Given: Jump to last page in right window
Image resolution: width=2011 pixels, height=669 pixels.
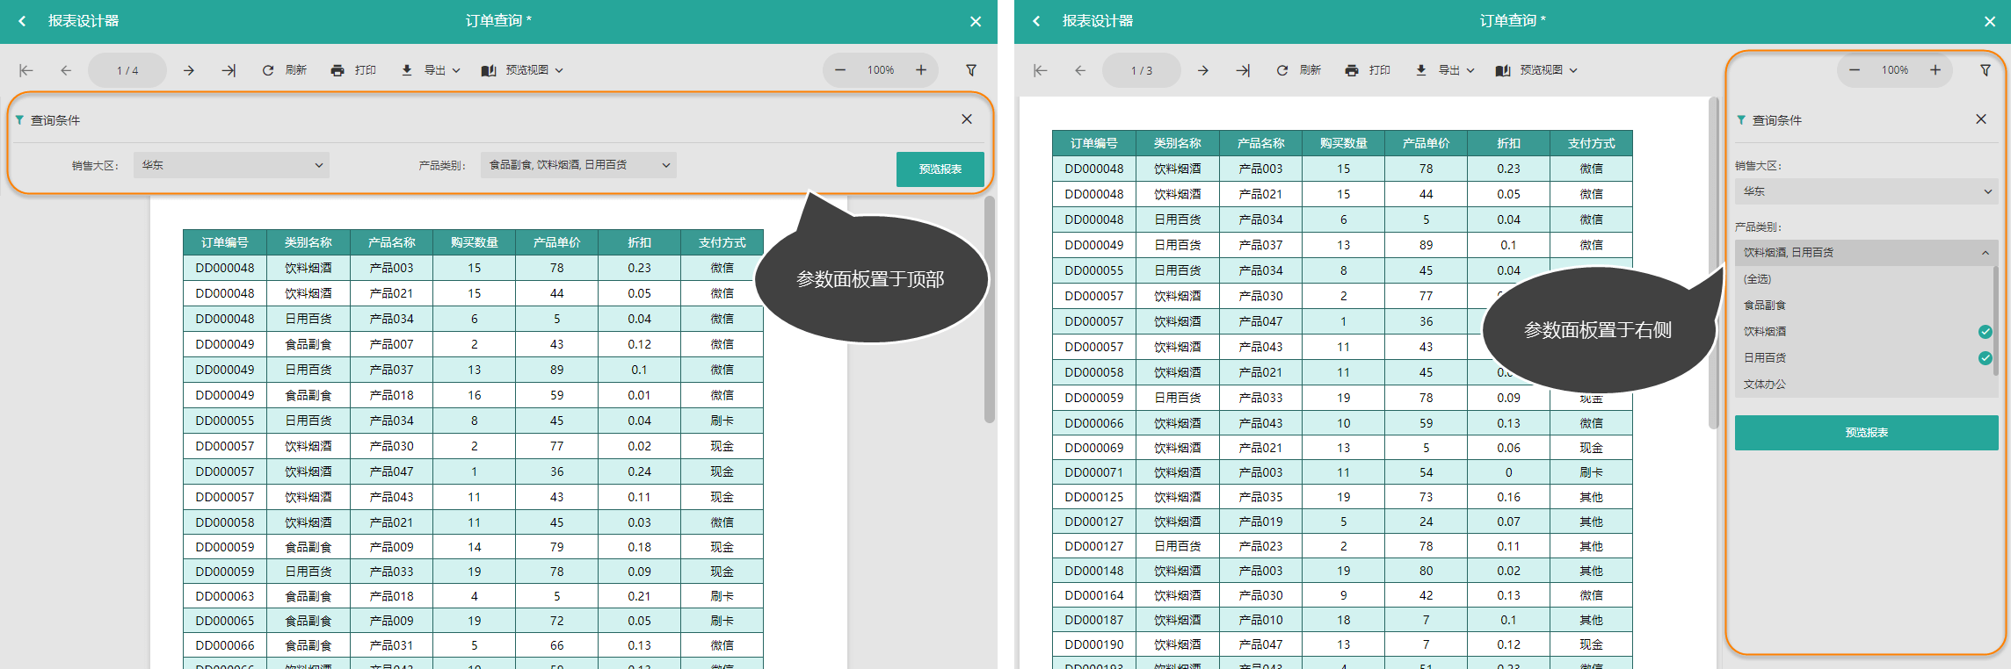Looking at the screenshot, I should tap(1243, 70).
